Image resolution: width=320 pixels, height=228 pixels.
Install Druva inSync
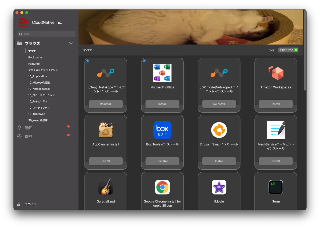(x=219, y=161)
